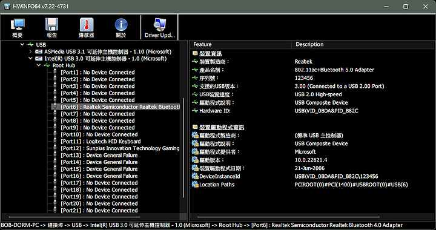436x230 pixels.
Task: Collapse the Root Hub node
Action: coord(39,65)
